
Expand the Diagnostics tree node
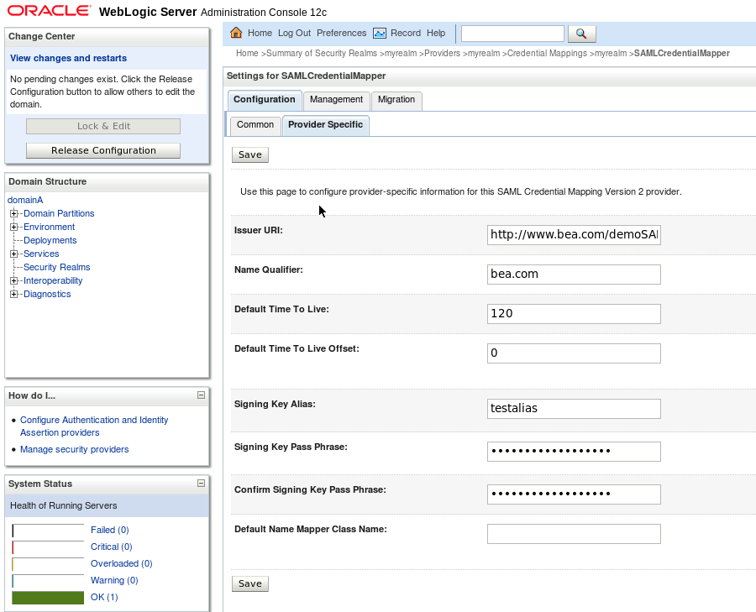point(13,294)
